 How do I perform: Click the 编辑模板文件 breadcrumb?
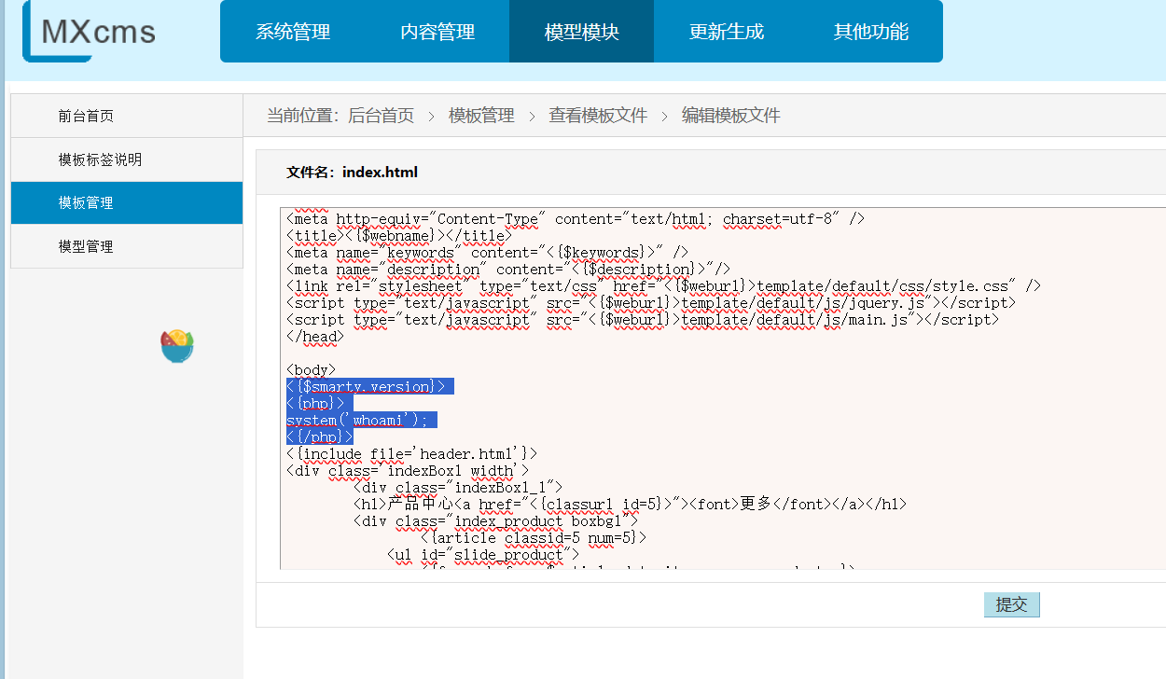pos(731,116)
